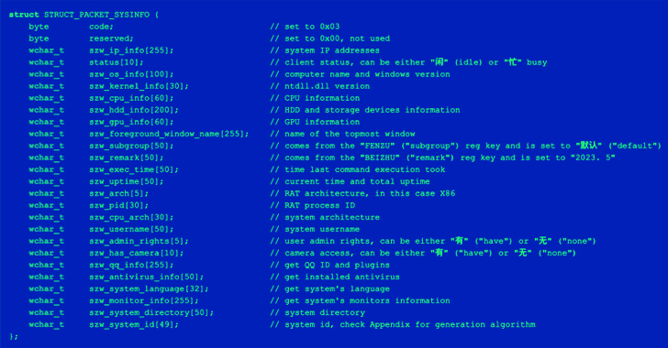Select the STRUCT_PACKET_SYSINFO struct name
Viewport: 668px width, 348px height.
[96, 15]
